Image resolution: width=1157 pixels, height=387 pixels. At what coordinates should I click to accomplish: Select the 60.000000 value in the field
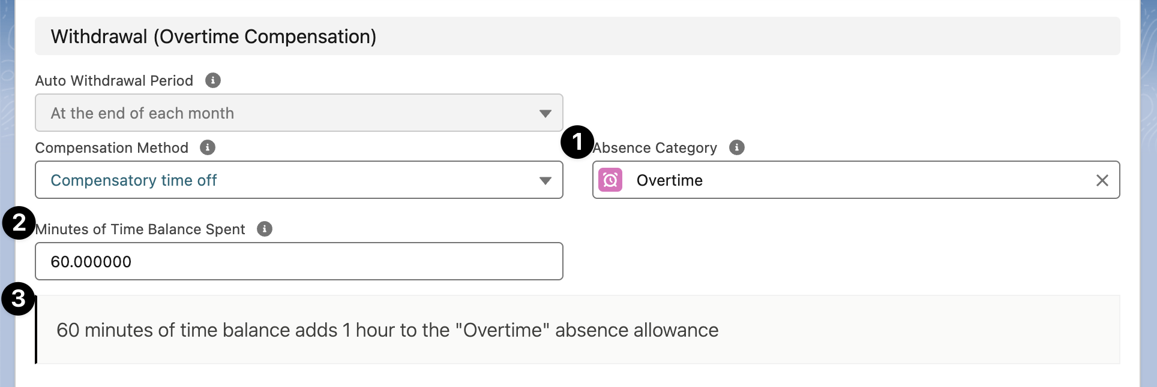pyautogui.click(x=91, y=261)
